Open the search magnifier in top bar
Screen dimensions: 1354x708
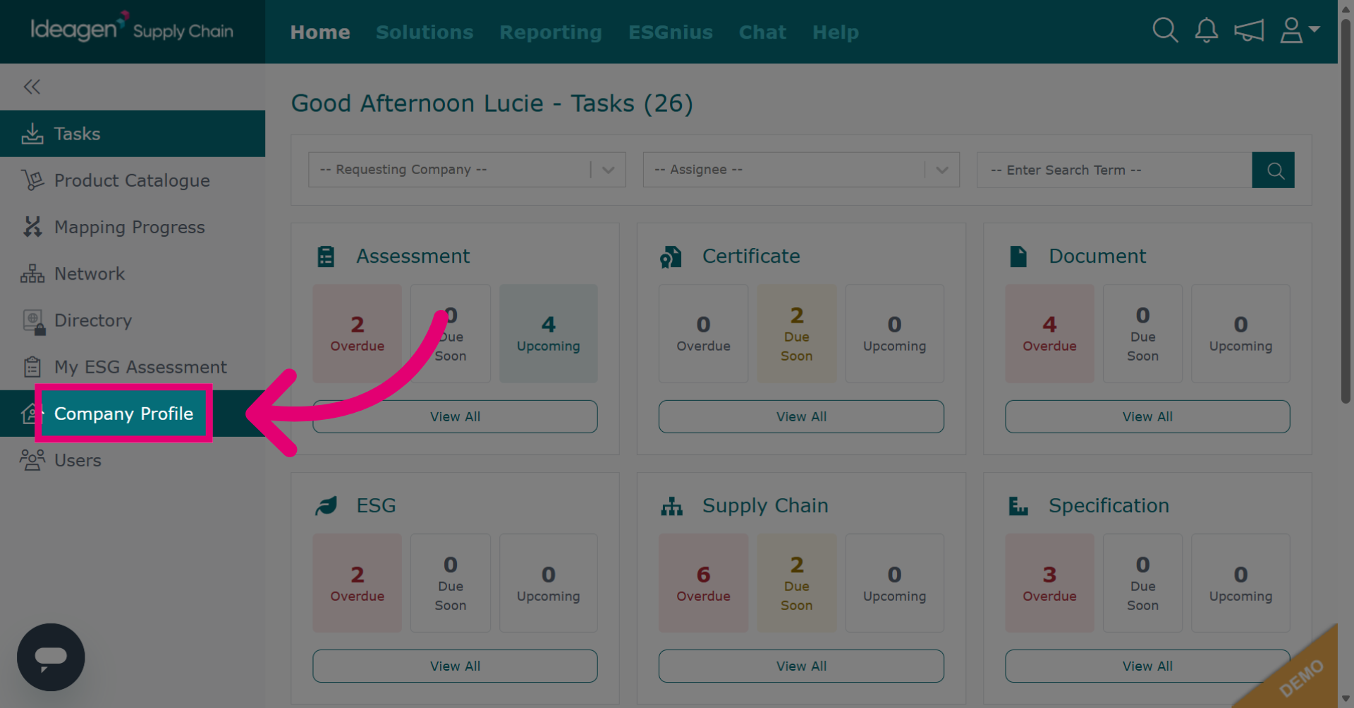1165,30
